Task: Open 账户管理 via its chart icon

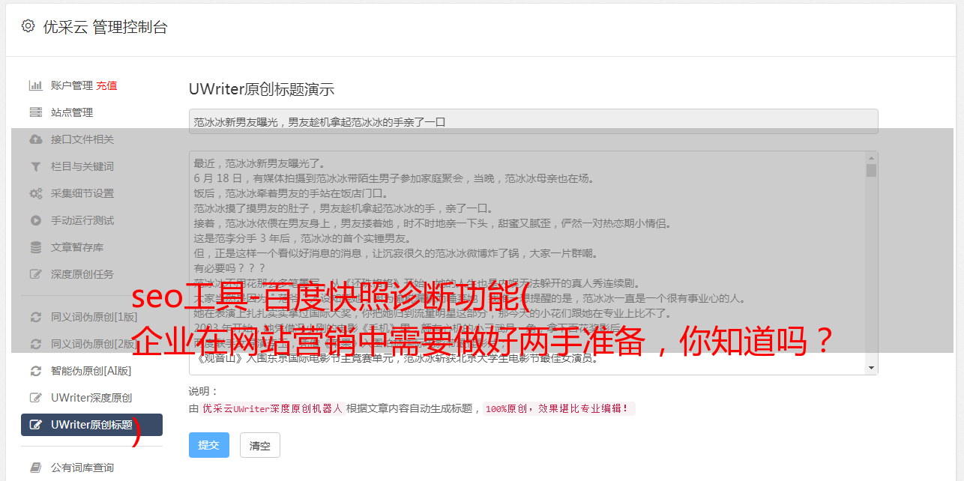Action: tap(35, 85)
